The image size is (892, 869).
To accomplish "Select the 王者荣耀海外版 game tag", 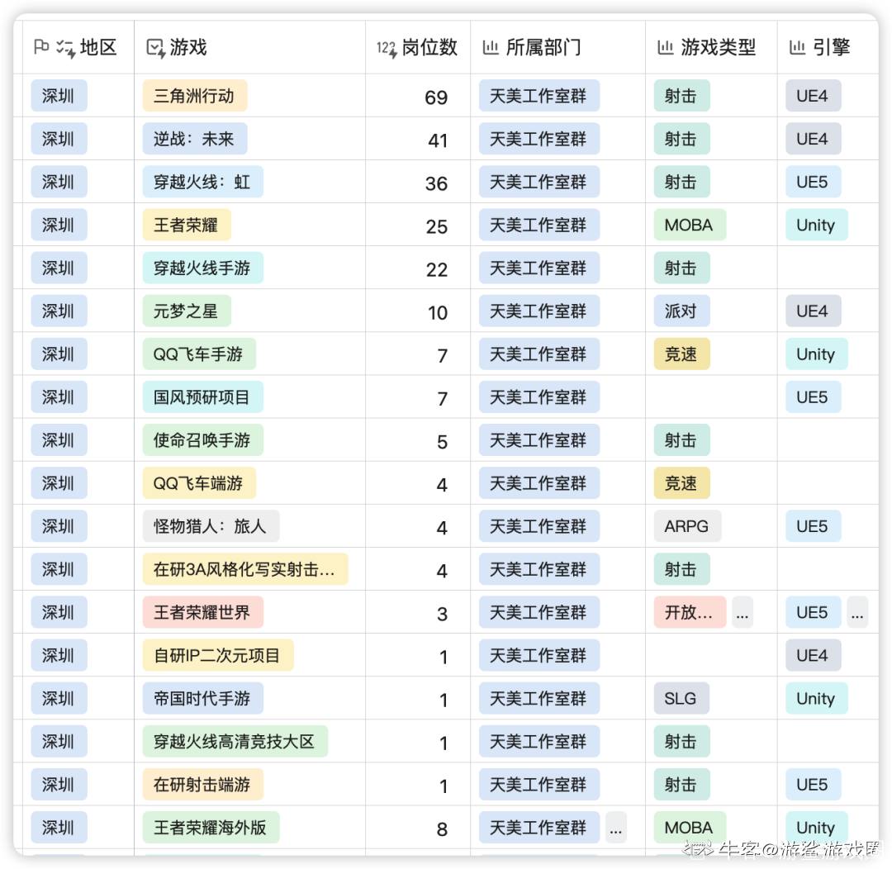I will point(211,828).
